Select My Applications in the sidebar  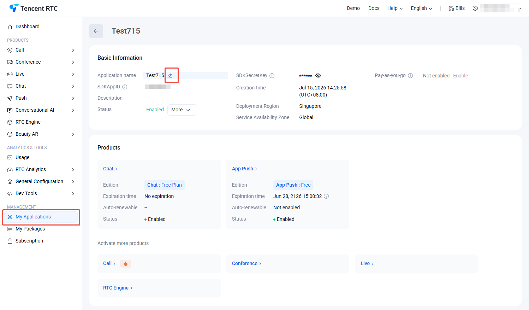click(x=41, y=217)
